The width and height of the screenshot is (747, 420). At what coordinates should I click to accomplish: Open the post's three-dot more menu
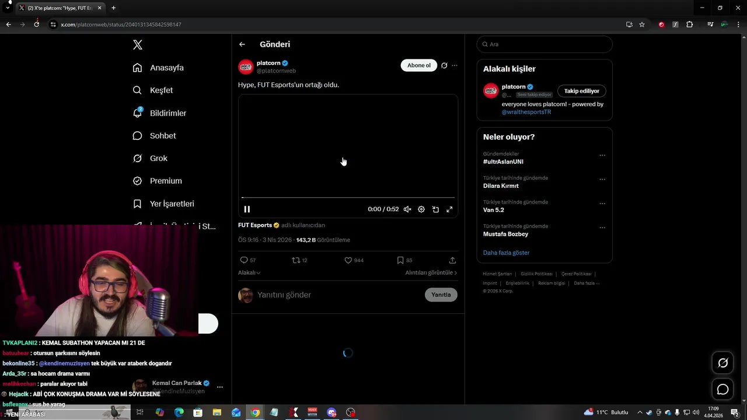click(x=455, y=65)
